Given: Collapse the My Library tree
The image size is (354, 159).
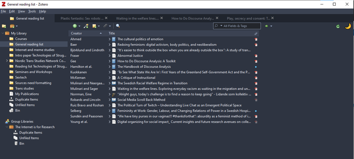Looking at the screenshot, I should pyautogui.click(x=3, y=33).
